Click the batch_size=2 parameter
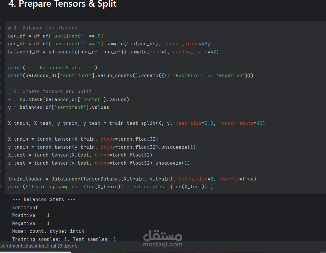Screen dimensions: 326x253 [196, 179]
